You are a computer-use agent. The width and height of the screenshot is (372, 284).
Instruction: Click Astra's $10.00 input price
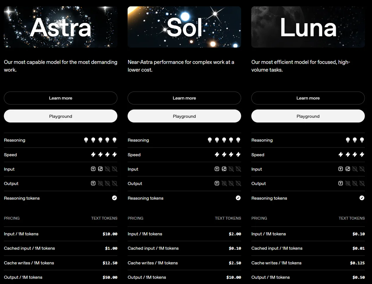110,234
